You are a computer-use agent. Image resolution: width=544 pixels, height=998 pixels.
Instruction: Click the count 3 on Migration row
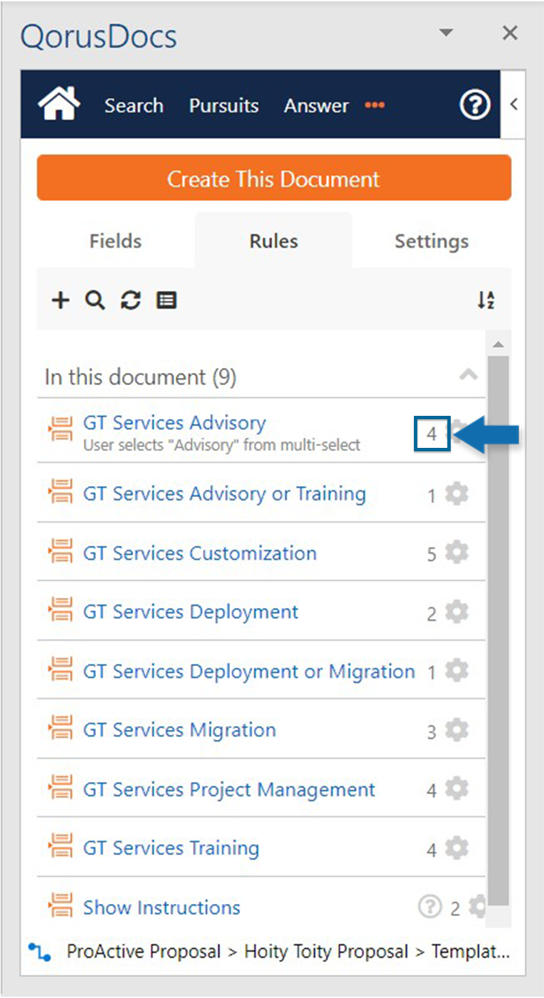pos(432,731)
